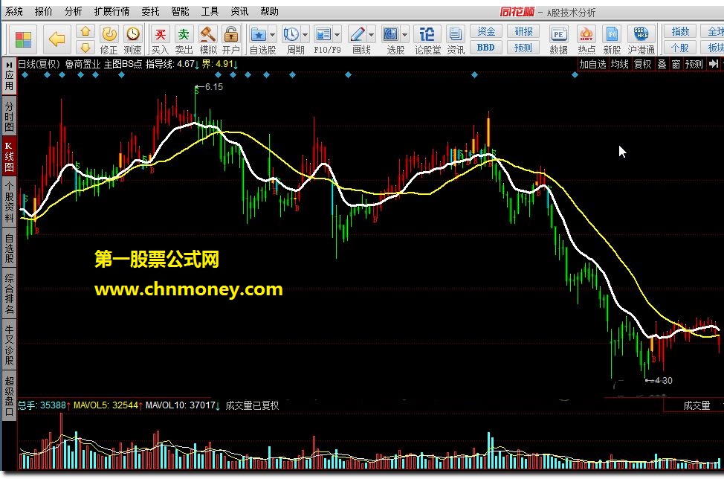
Task: Open the 数据 PE data icon
Action: tap(558, 34)
